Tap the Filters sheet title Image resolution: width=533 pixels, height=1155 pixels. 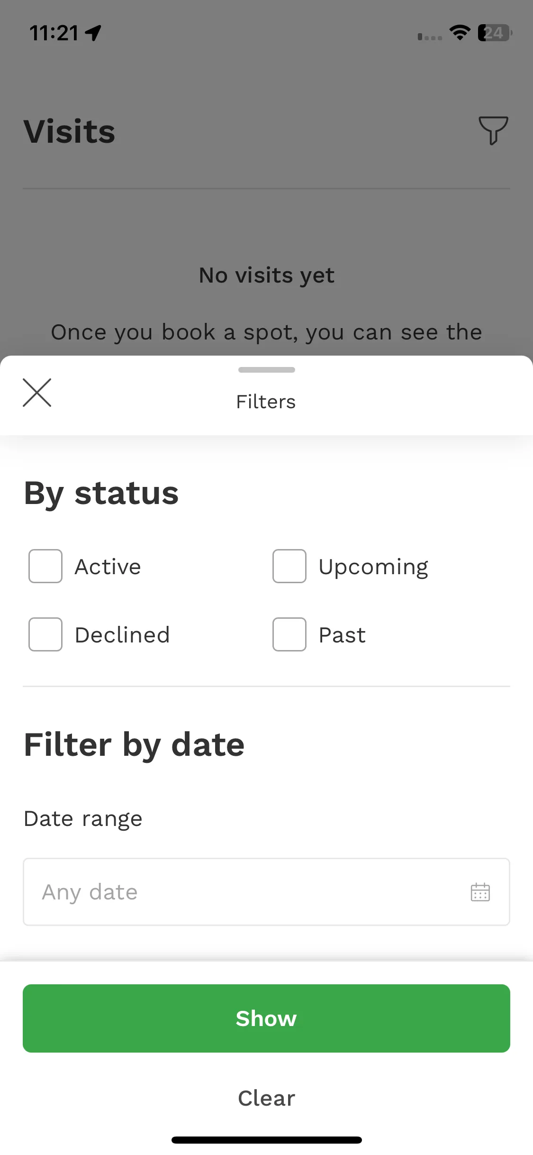pyautogui.click(x=266, y=402)
